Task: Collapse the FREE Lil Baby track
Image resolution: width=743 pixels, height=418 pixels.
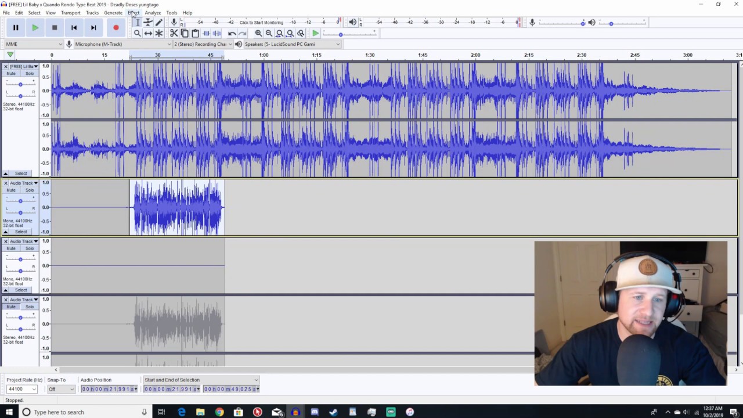Action: click(x=5, y=174)
